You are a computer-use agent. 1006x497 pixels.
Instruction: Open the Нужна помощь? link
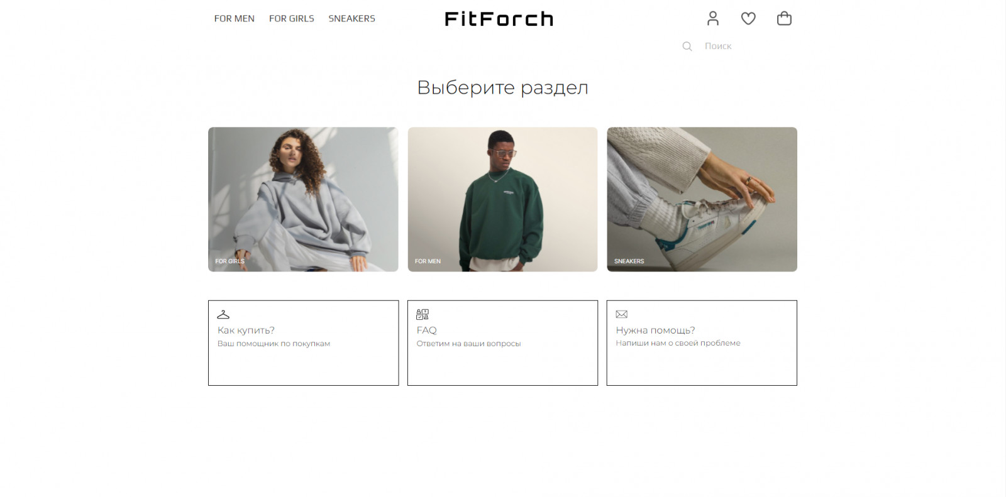coord(655,330)
